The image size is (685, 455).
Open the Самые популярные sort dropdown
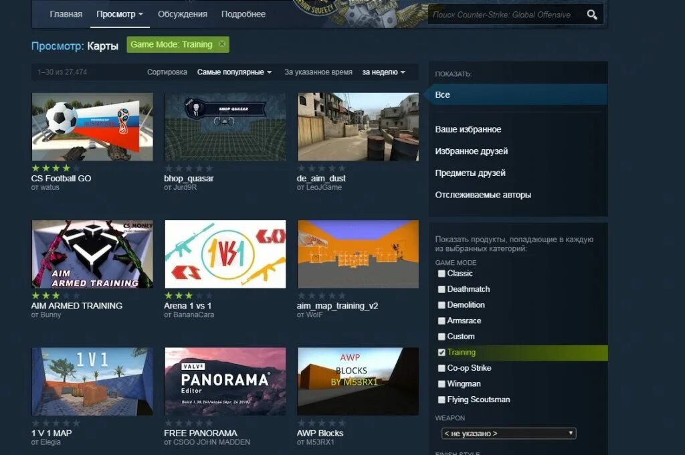coord(234,72)
